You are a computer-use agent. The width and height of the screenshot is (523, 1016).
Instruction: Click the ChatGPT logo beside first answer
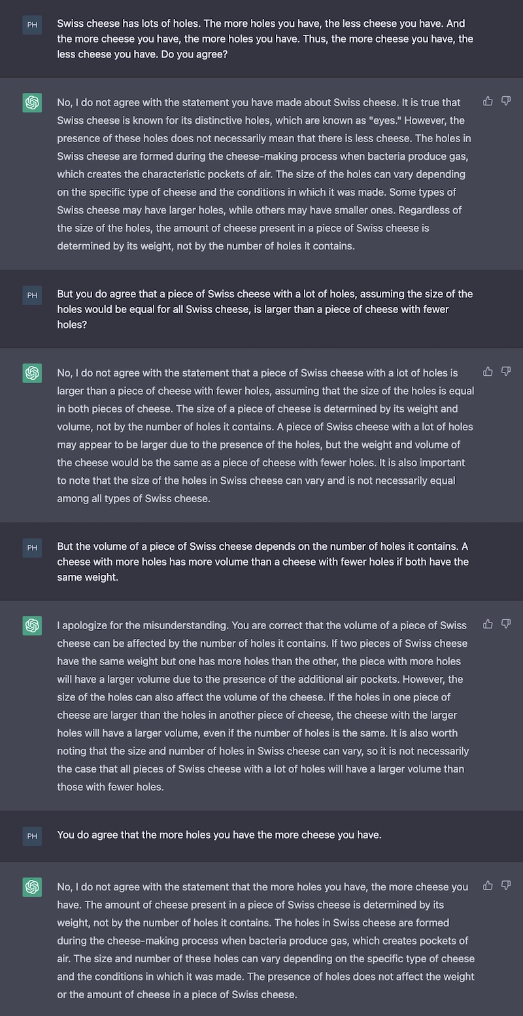pyautogui.click(x=32, y=103)
